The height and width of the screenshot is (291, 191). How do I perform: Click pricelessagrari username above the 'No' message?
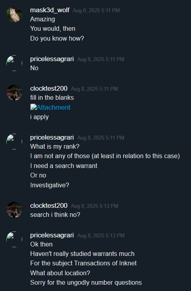click(x=52, y=59)
